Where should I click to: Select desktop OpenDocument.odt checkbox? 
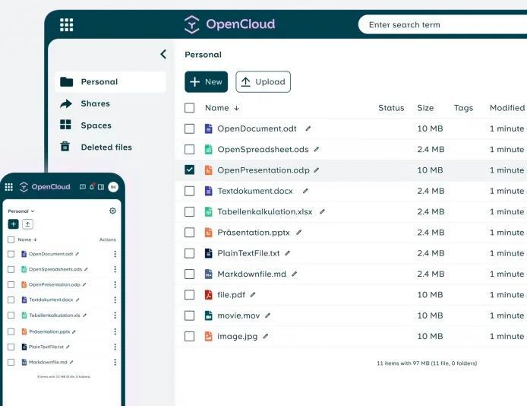tap(190, 128)
